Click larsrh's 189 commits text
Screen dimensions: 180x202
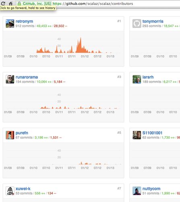pyautogui.click(x=152, y=82)
